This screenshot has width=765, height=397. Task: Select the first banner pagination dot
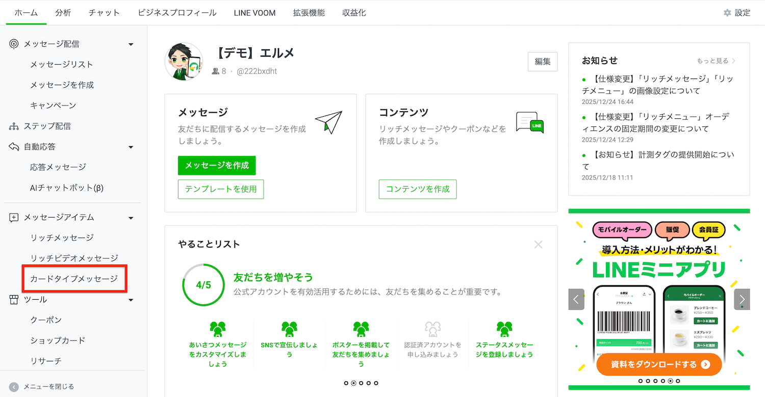point(641,381)
